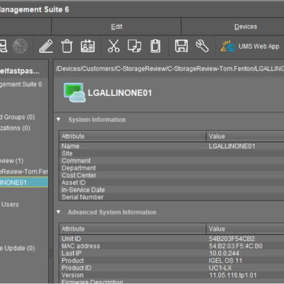The image size is (284, 284).
Task: Click the trash delete icon
Action: coord(67,46)
